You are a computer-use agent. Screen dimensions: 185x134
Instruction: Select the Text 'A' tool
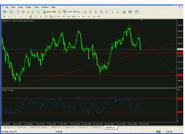coord(41,17)
